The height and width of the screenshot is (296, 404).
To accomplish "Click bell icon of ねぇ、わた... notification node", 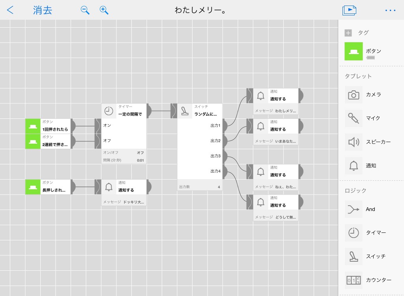I will [x=261, y=172].
